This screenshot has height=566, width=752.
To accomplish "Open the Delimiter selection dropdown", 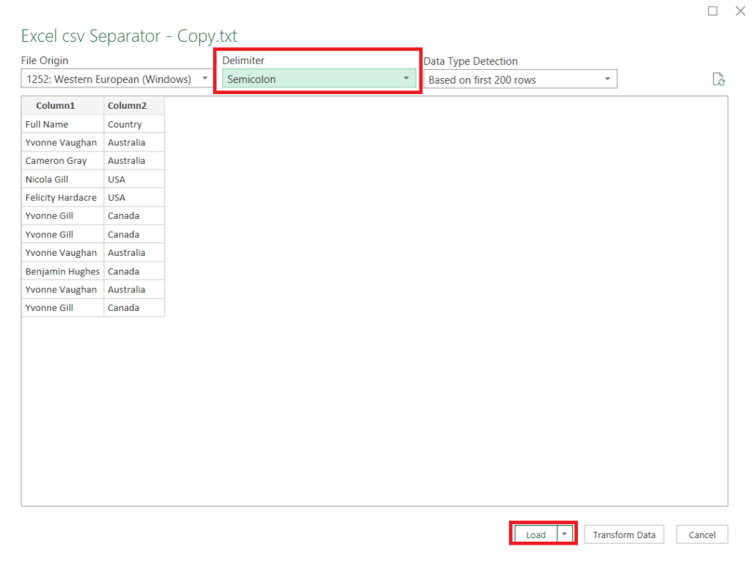I will 405,79.
